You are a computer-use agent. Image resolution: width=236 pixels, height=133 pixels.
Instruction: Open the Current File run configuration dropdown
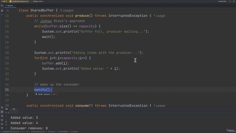click(223, 1)
